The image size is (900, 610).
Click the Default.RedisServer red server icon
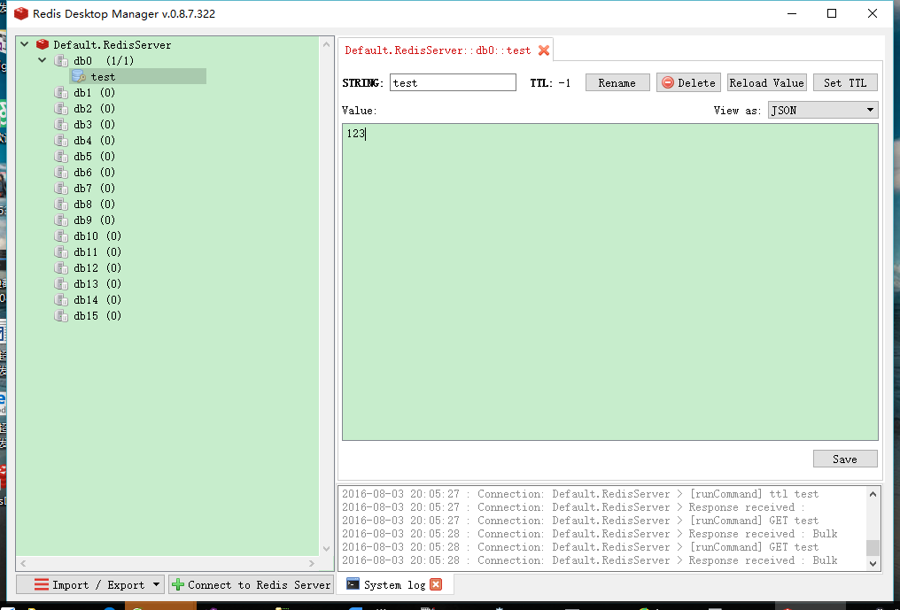pyautogui.click(x=43, y=44)
